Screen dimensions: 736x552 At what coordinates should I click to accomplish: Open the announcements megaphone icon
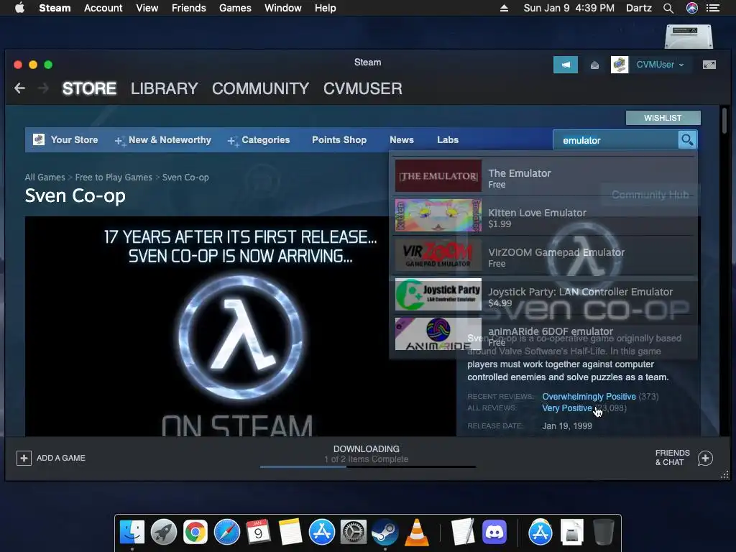(x=566, y=65)
